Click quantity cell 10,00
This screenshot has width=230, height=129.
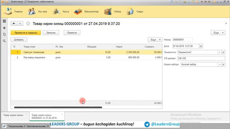pyautogui.click(x=99, y=52)
